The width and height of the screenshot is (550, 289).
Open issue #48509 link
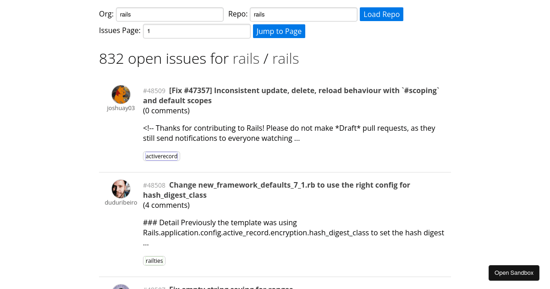154,91
